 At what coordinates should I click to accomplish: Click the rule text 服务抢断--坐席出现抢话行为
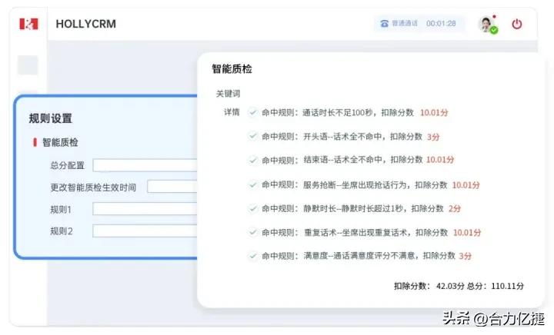[355, 184]
